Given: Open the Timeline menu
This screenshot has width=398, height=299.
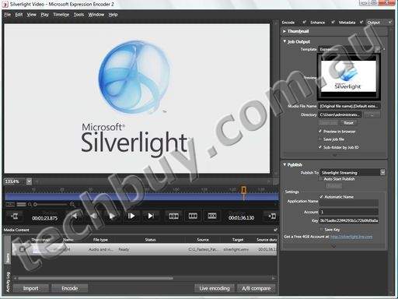Looking at the screenshot, I should (x=61, y=15).
